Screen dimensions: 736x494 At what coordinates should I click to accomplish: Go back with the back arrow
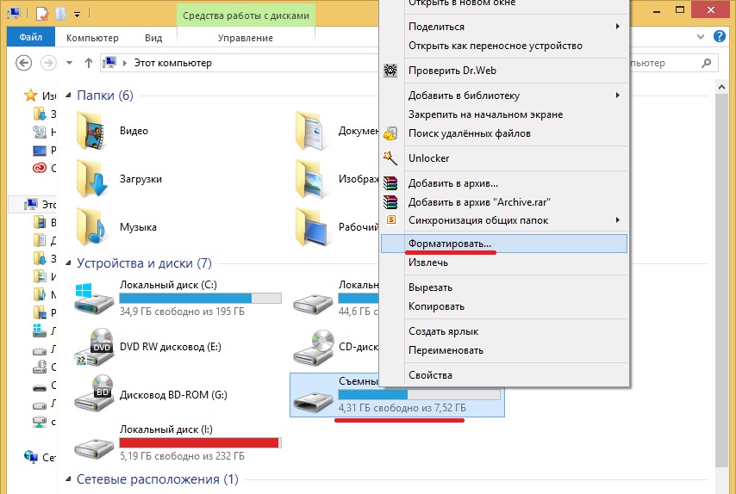point(24,63)
